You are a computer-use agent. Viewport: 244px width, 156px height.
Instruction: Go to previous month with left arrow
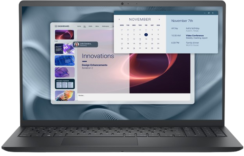pos(119,19)
